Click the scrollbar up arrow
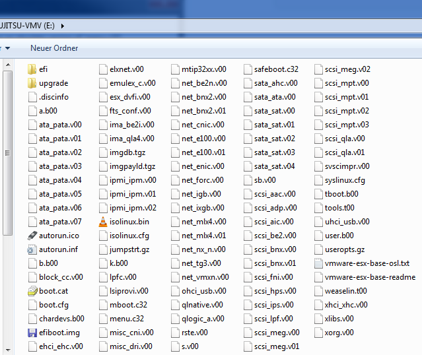Screen dimensions: 422x355 click(x=8, y=65)
